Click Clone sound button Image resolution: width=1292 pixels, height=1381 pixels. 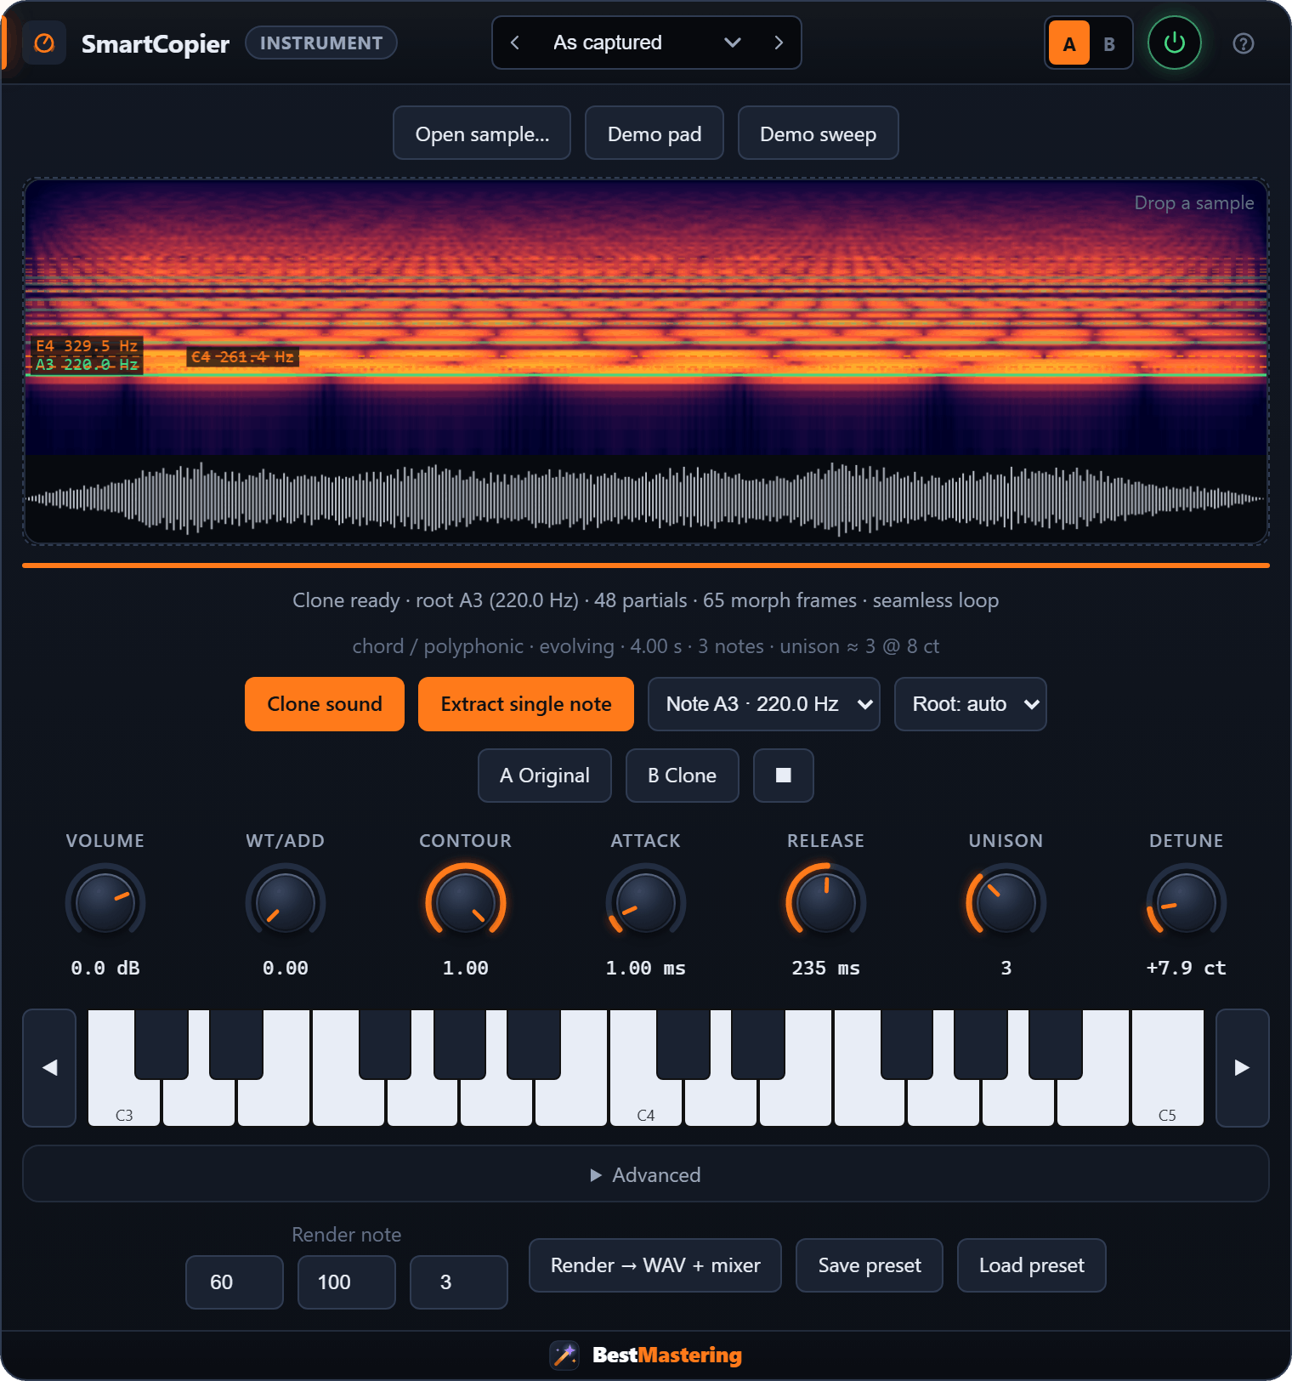coord(325,704)
